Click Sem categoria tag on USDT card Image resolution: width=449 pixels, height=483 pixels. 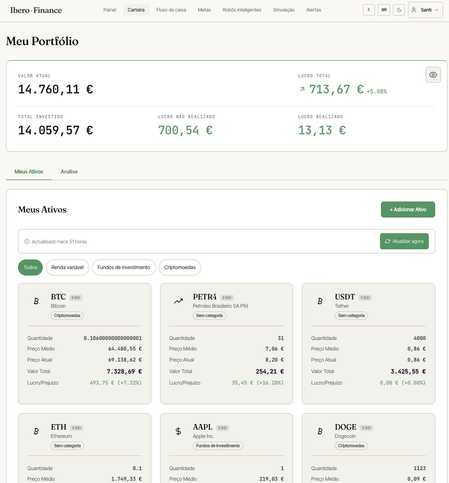click(351, 316)
